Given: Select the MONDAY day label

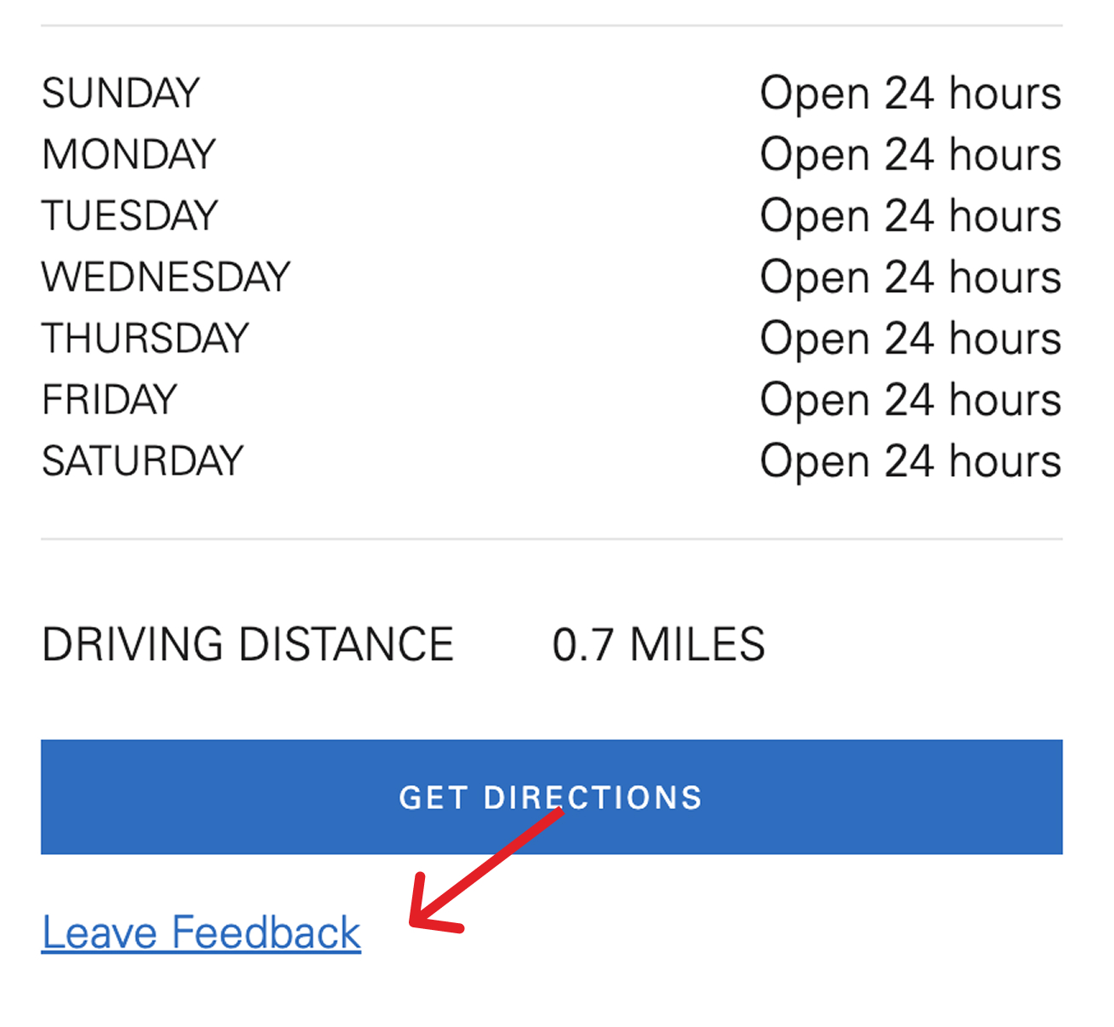Looking at the screenshot, I should coord(129,154).
